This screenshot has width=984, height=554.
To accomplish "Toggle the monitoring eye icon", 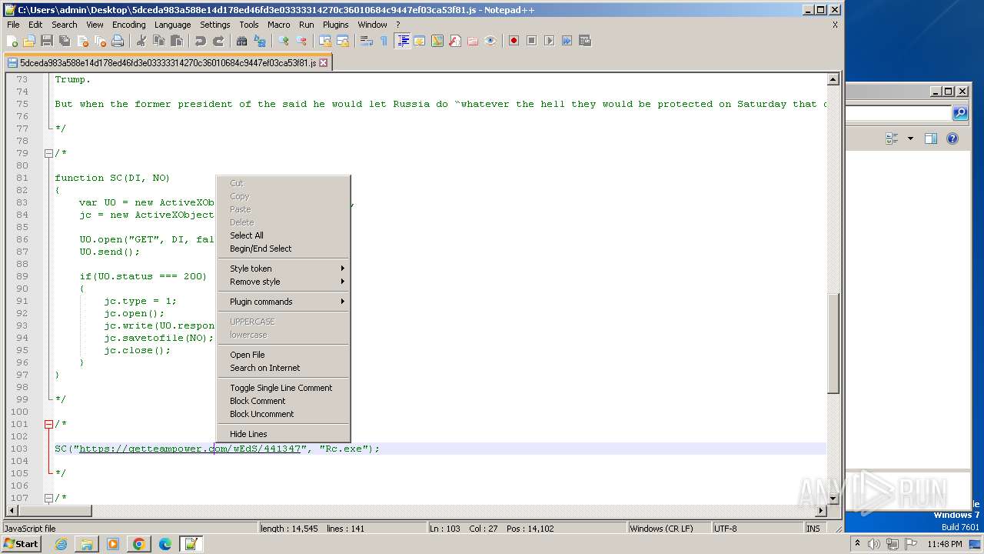I will pyautogui.click(x=490, y=41).
